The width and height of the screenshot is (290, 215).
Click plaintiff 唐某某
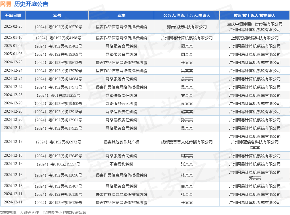pyautogui.click(x=187, y=186)
